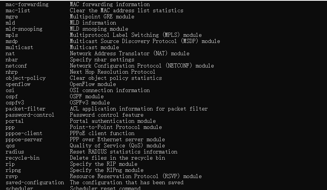Click the 'mac-forwarding' command keyword

[27, 5]
